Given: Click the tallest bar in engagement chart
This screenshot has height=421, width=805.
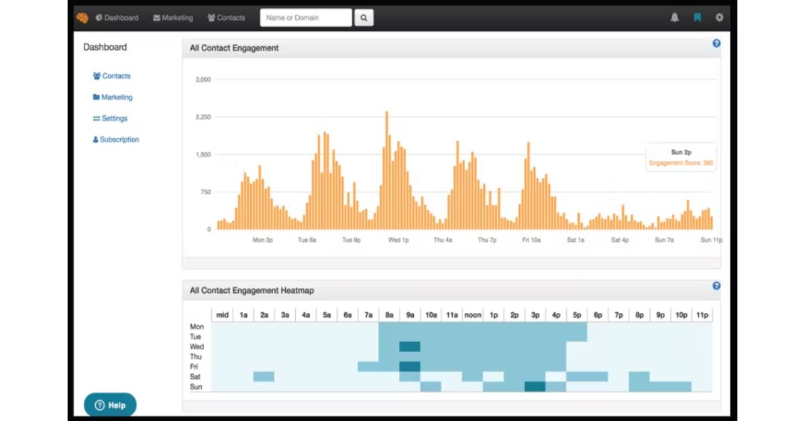Looking at the screenshot, I should point(387,170).
